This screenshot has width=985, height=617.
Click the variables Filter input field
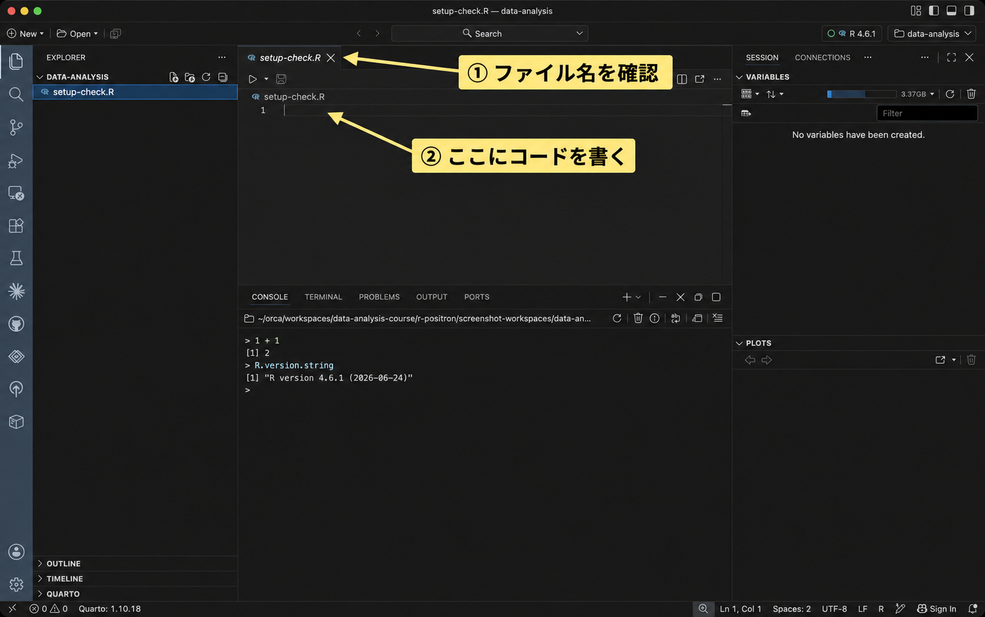(927, 113)
